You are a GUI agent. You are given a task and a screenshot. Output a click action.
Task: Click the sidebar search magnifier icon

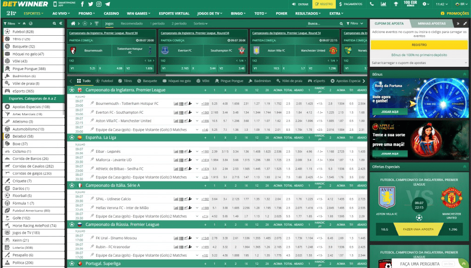(x=54, y=24)
